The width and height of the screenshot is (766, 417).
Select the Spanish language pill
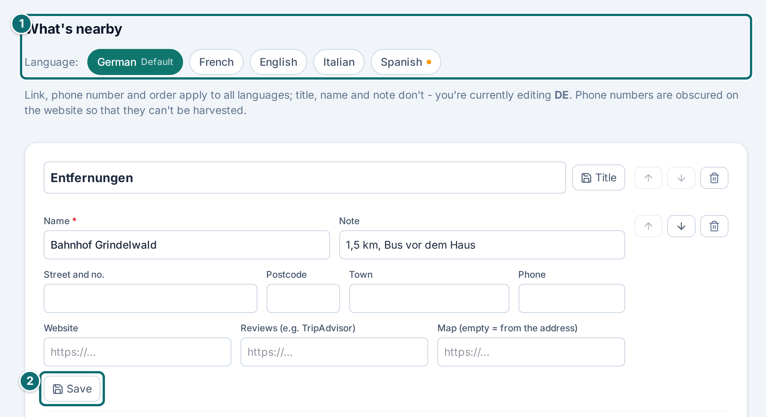pos(406,62)
